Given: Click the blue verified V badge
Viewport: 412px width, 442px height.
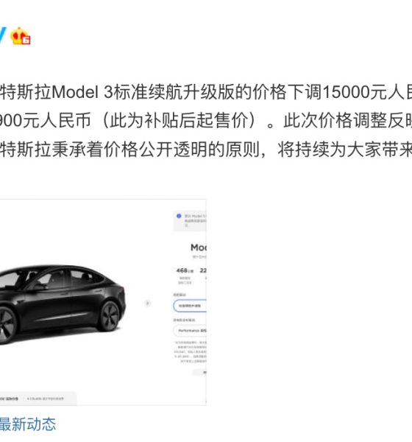Looking at the screenshot, I should point(3,35).
